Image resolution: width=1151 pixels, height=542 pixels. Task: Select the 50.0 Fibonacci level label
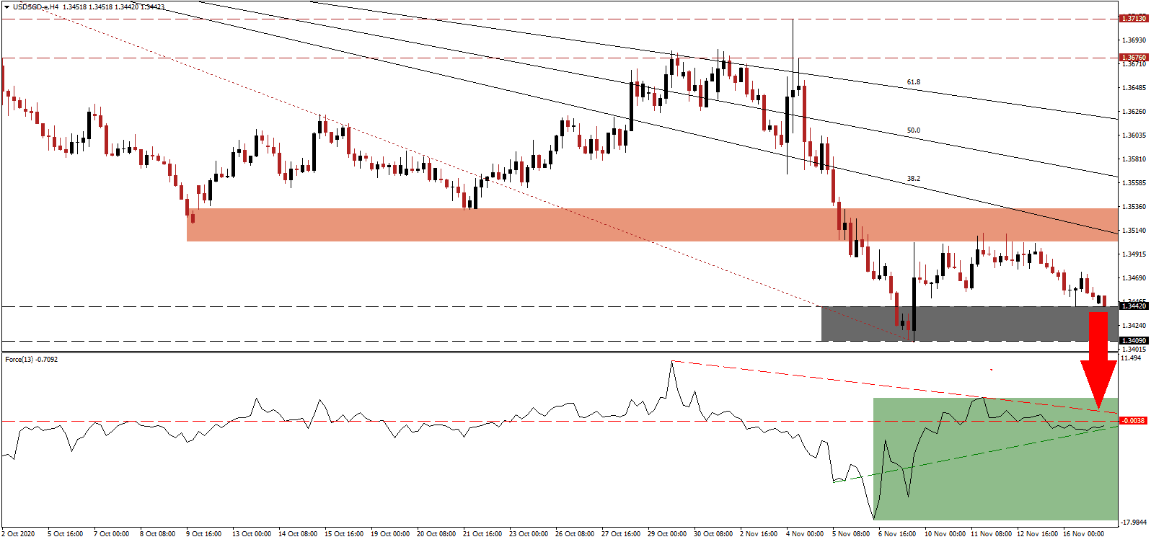point(913,130)
